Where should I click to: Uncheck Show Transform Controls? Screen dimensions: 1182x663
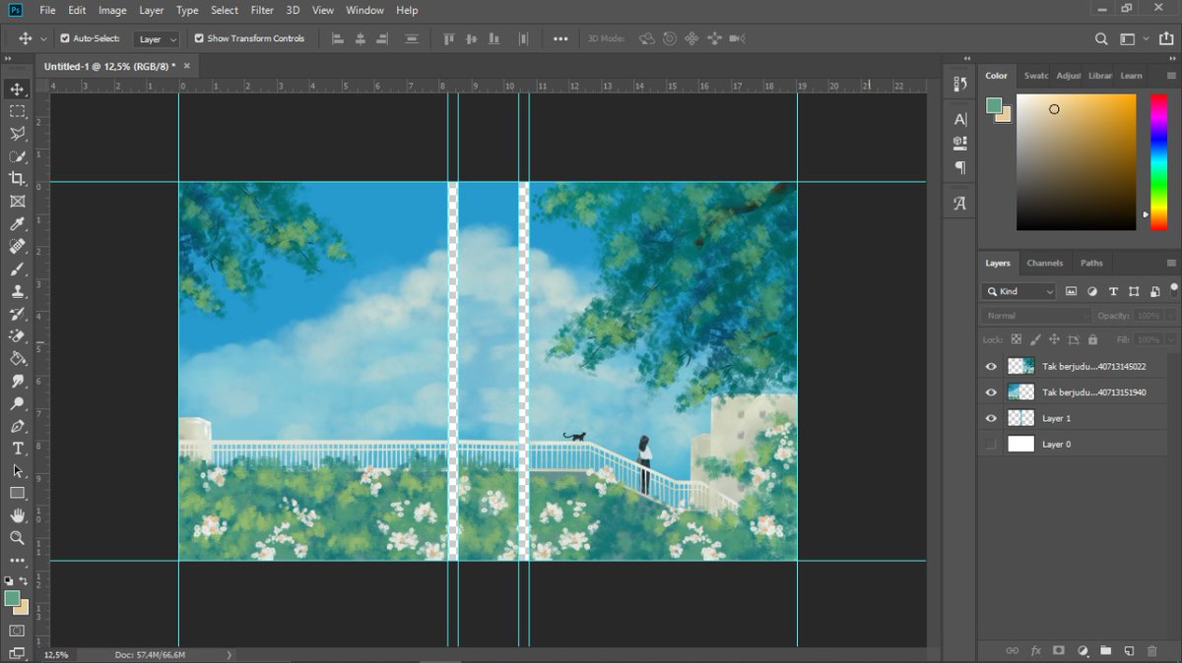pyautogui.click(x=199, y=38)
